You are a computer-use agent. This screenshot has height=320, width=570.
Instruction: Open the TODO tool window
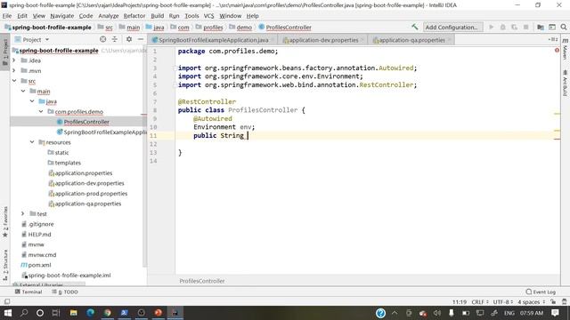[x=65, y=292]
